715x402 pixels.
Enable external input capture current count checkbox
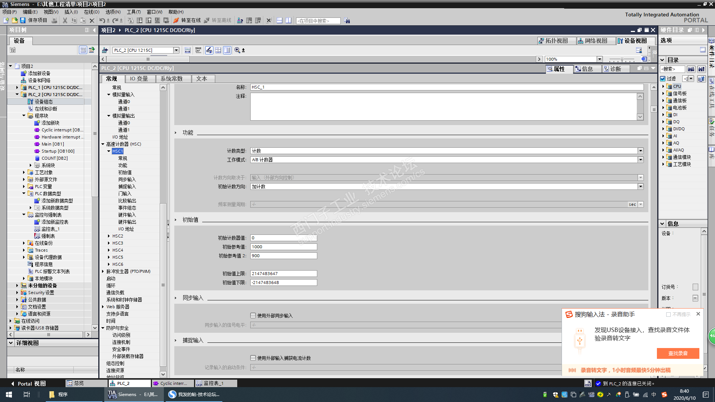click(x=253, y=358)
